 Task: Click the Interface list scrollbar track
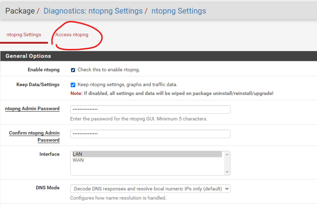[x=227, y=163]
